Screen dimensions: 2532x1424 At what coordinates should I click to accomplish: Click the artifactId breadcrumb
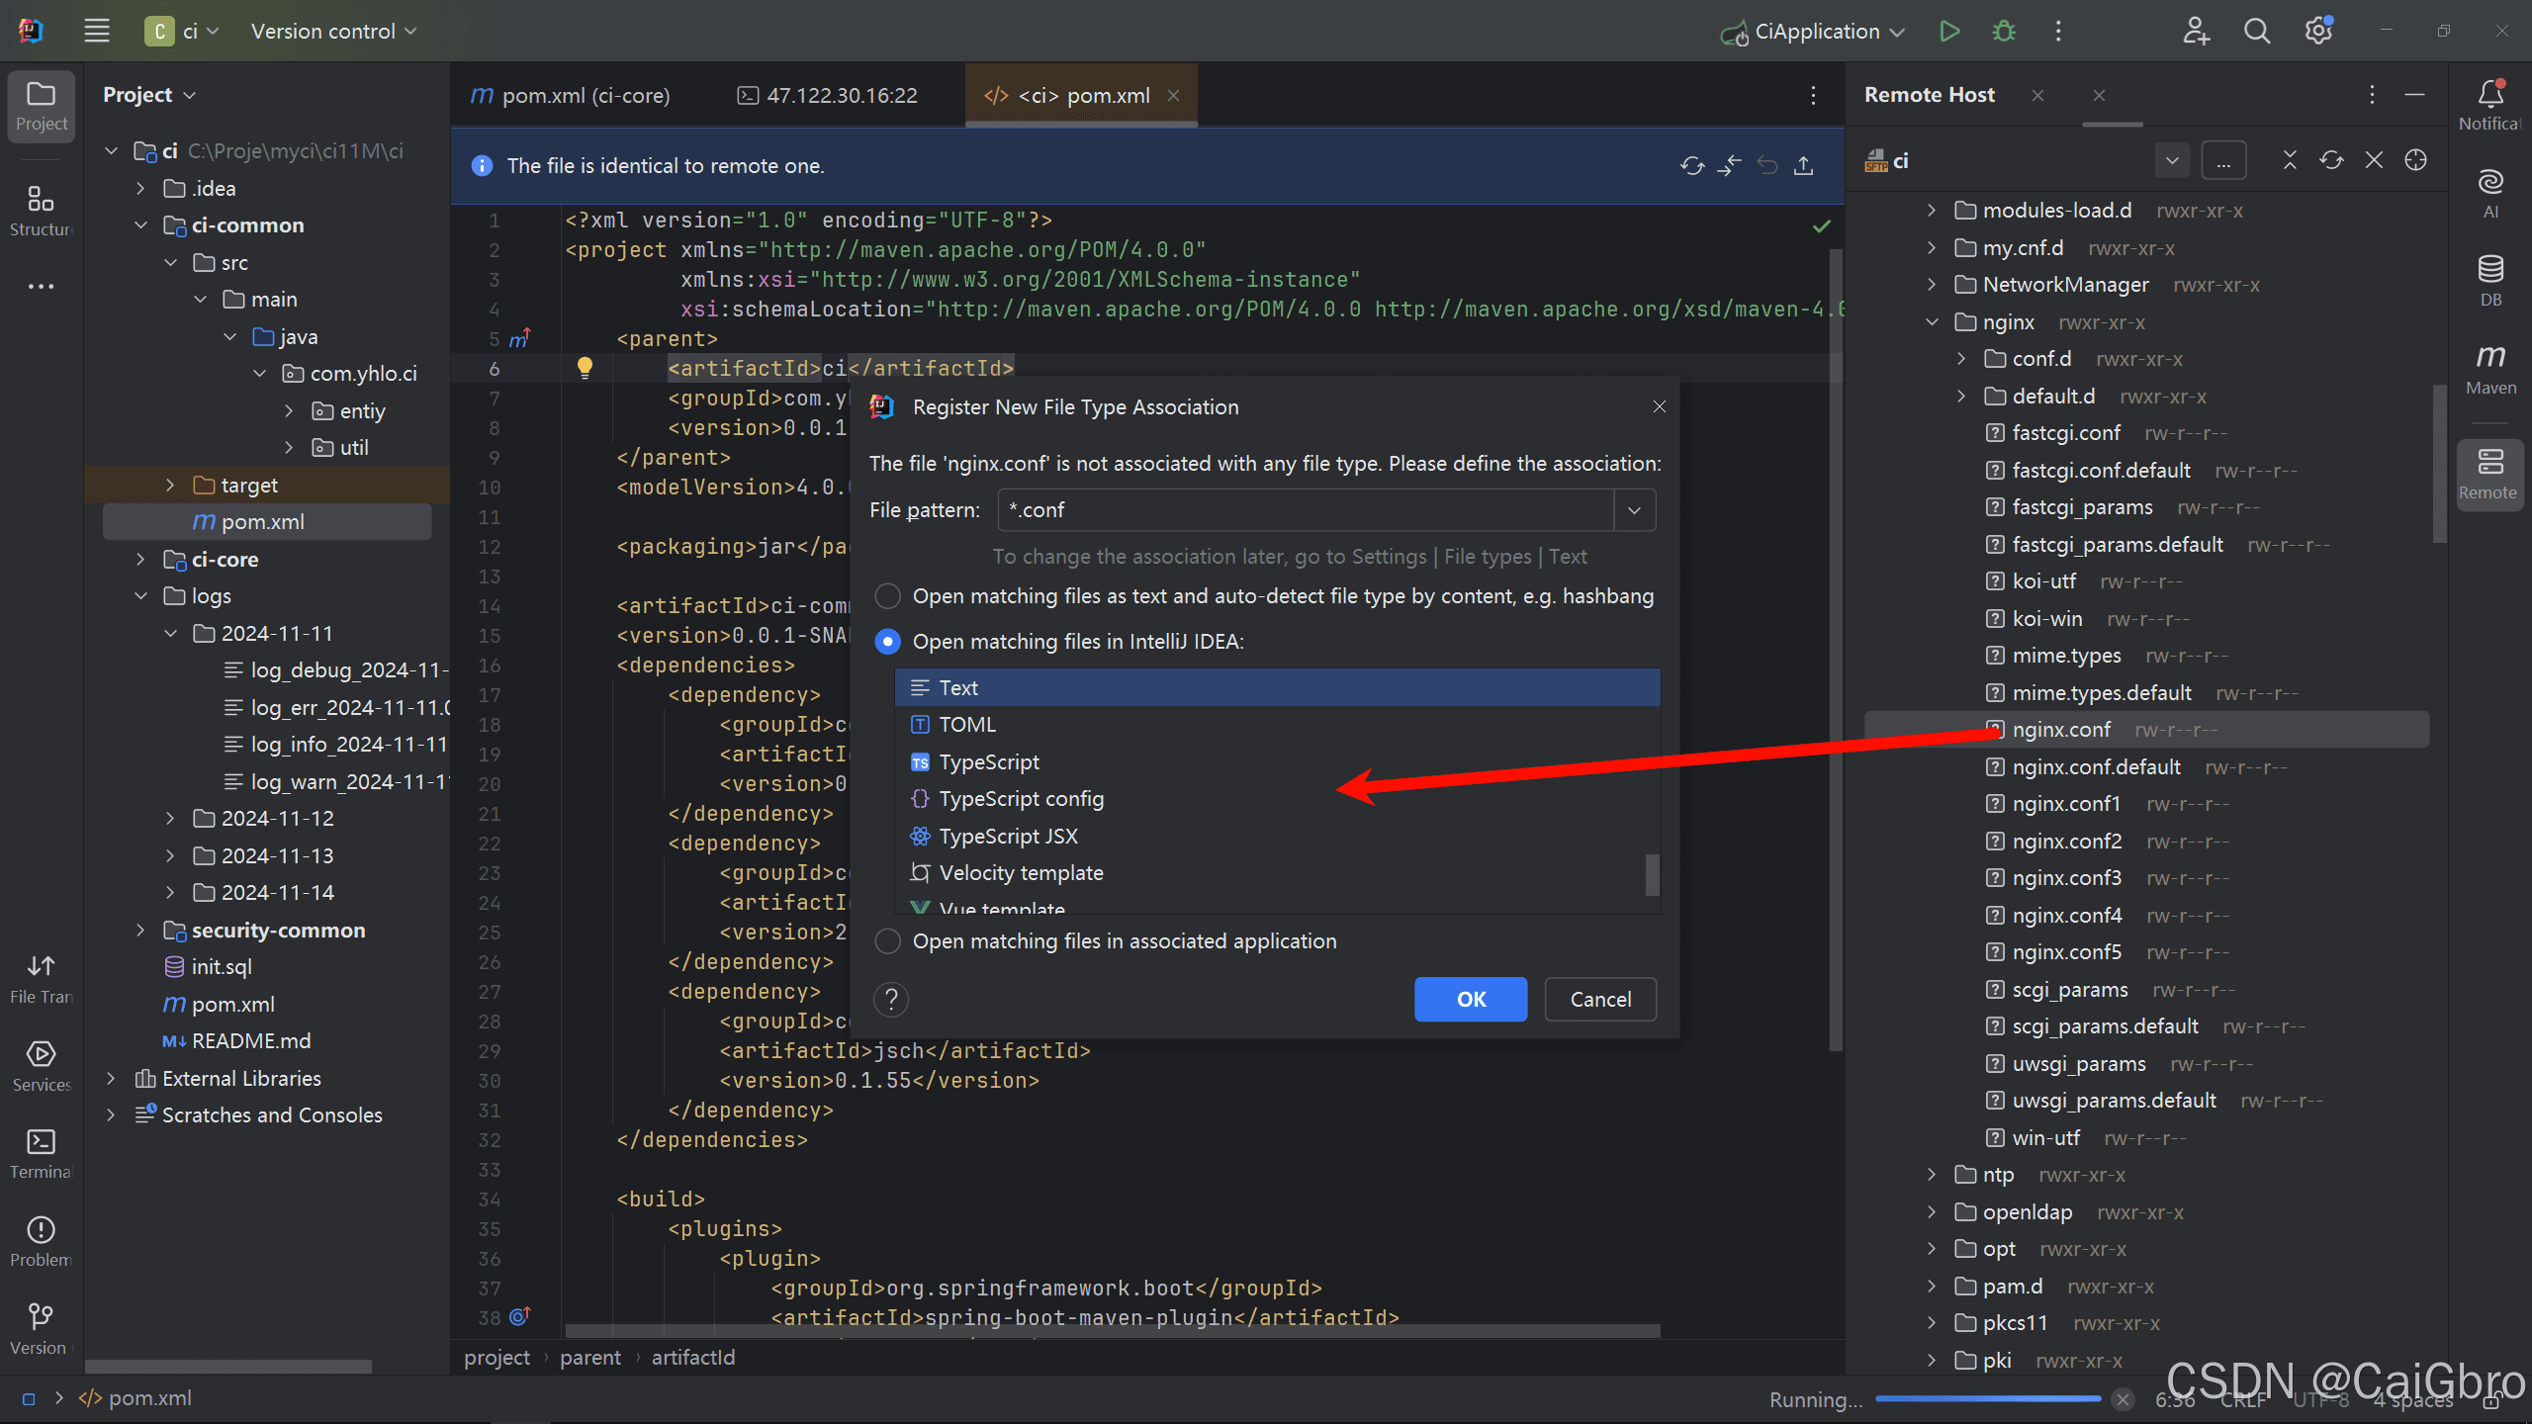[693, 1357]
